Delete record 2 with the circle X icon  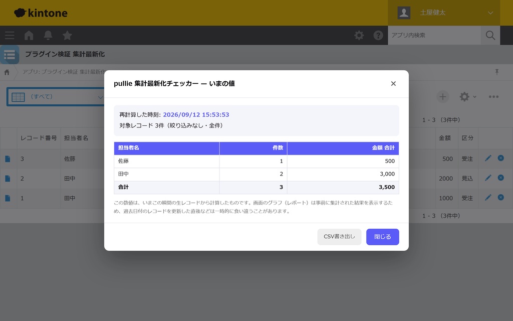(500, 178)
